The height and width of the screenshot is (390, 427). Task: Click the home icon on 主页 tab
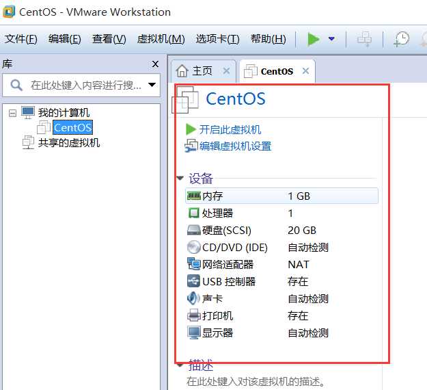click(x=182, y=71)
